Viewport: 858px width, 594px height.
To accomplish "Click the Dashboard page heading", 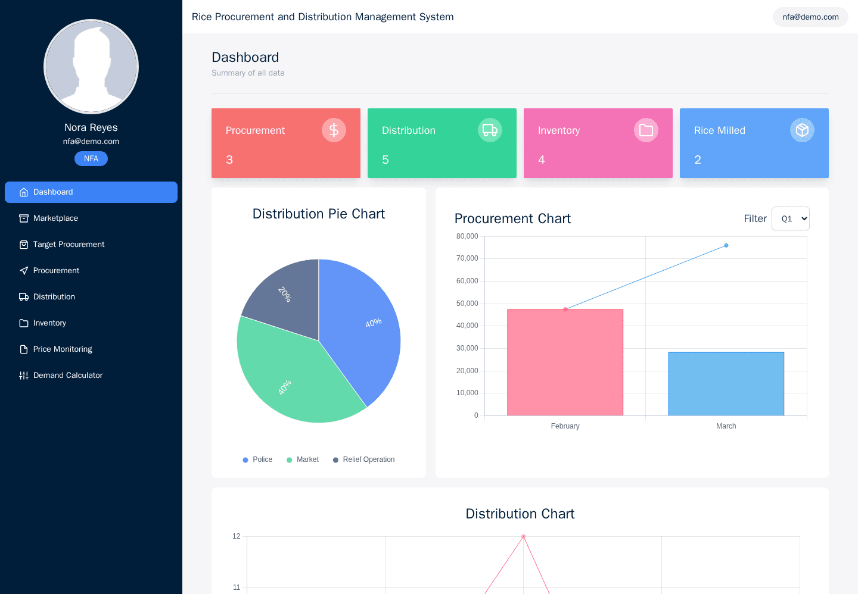I will click(x=245, y=57).
